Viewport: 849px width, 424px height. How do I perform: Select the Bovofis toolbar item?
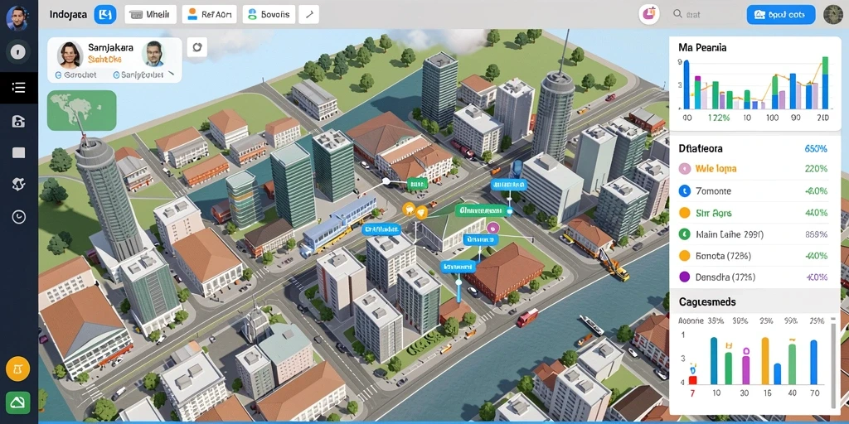click(269, 15)
